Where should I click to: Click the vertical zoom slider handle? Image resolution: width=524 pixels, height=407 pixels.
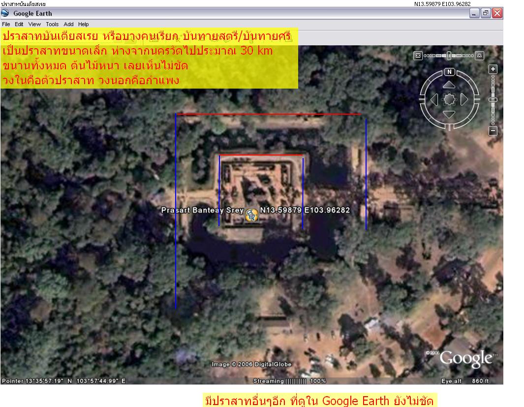pos(493,99)
